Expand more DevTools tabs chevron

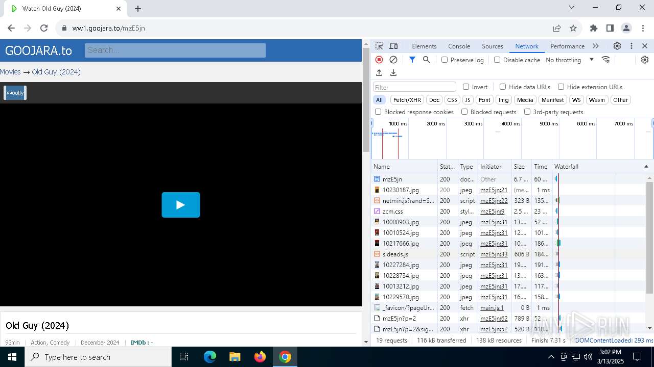[596, 46]
